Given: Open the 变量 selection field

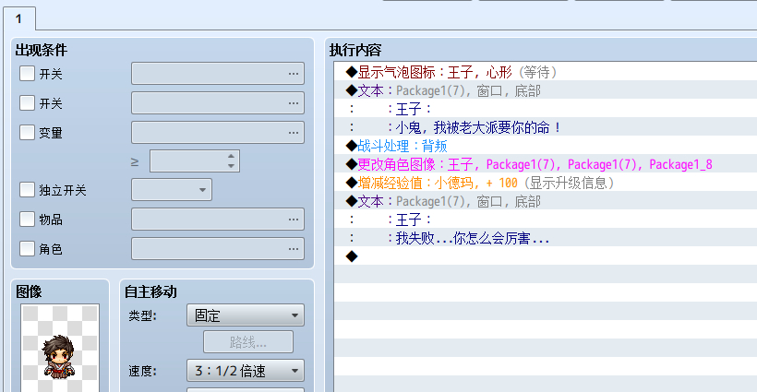Looking at the screenshot, I should [218, 132].
